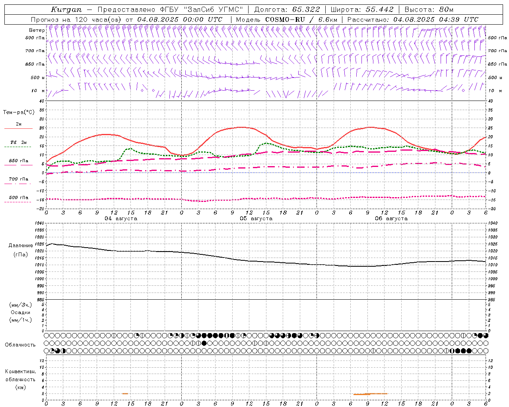Select the "(мм/1ч.)" precipitation unit label
This screenshot has height=407, width=509.
pyautogui.click(x=21, y=320)
